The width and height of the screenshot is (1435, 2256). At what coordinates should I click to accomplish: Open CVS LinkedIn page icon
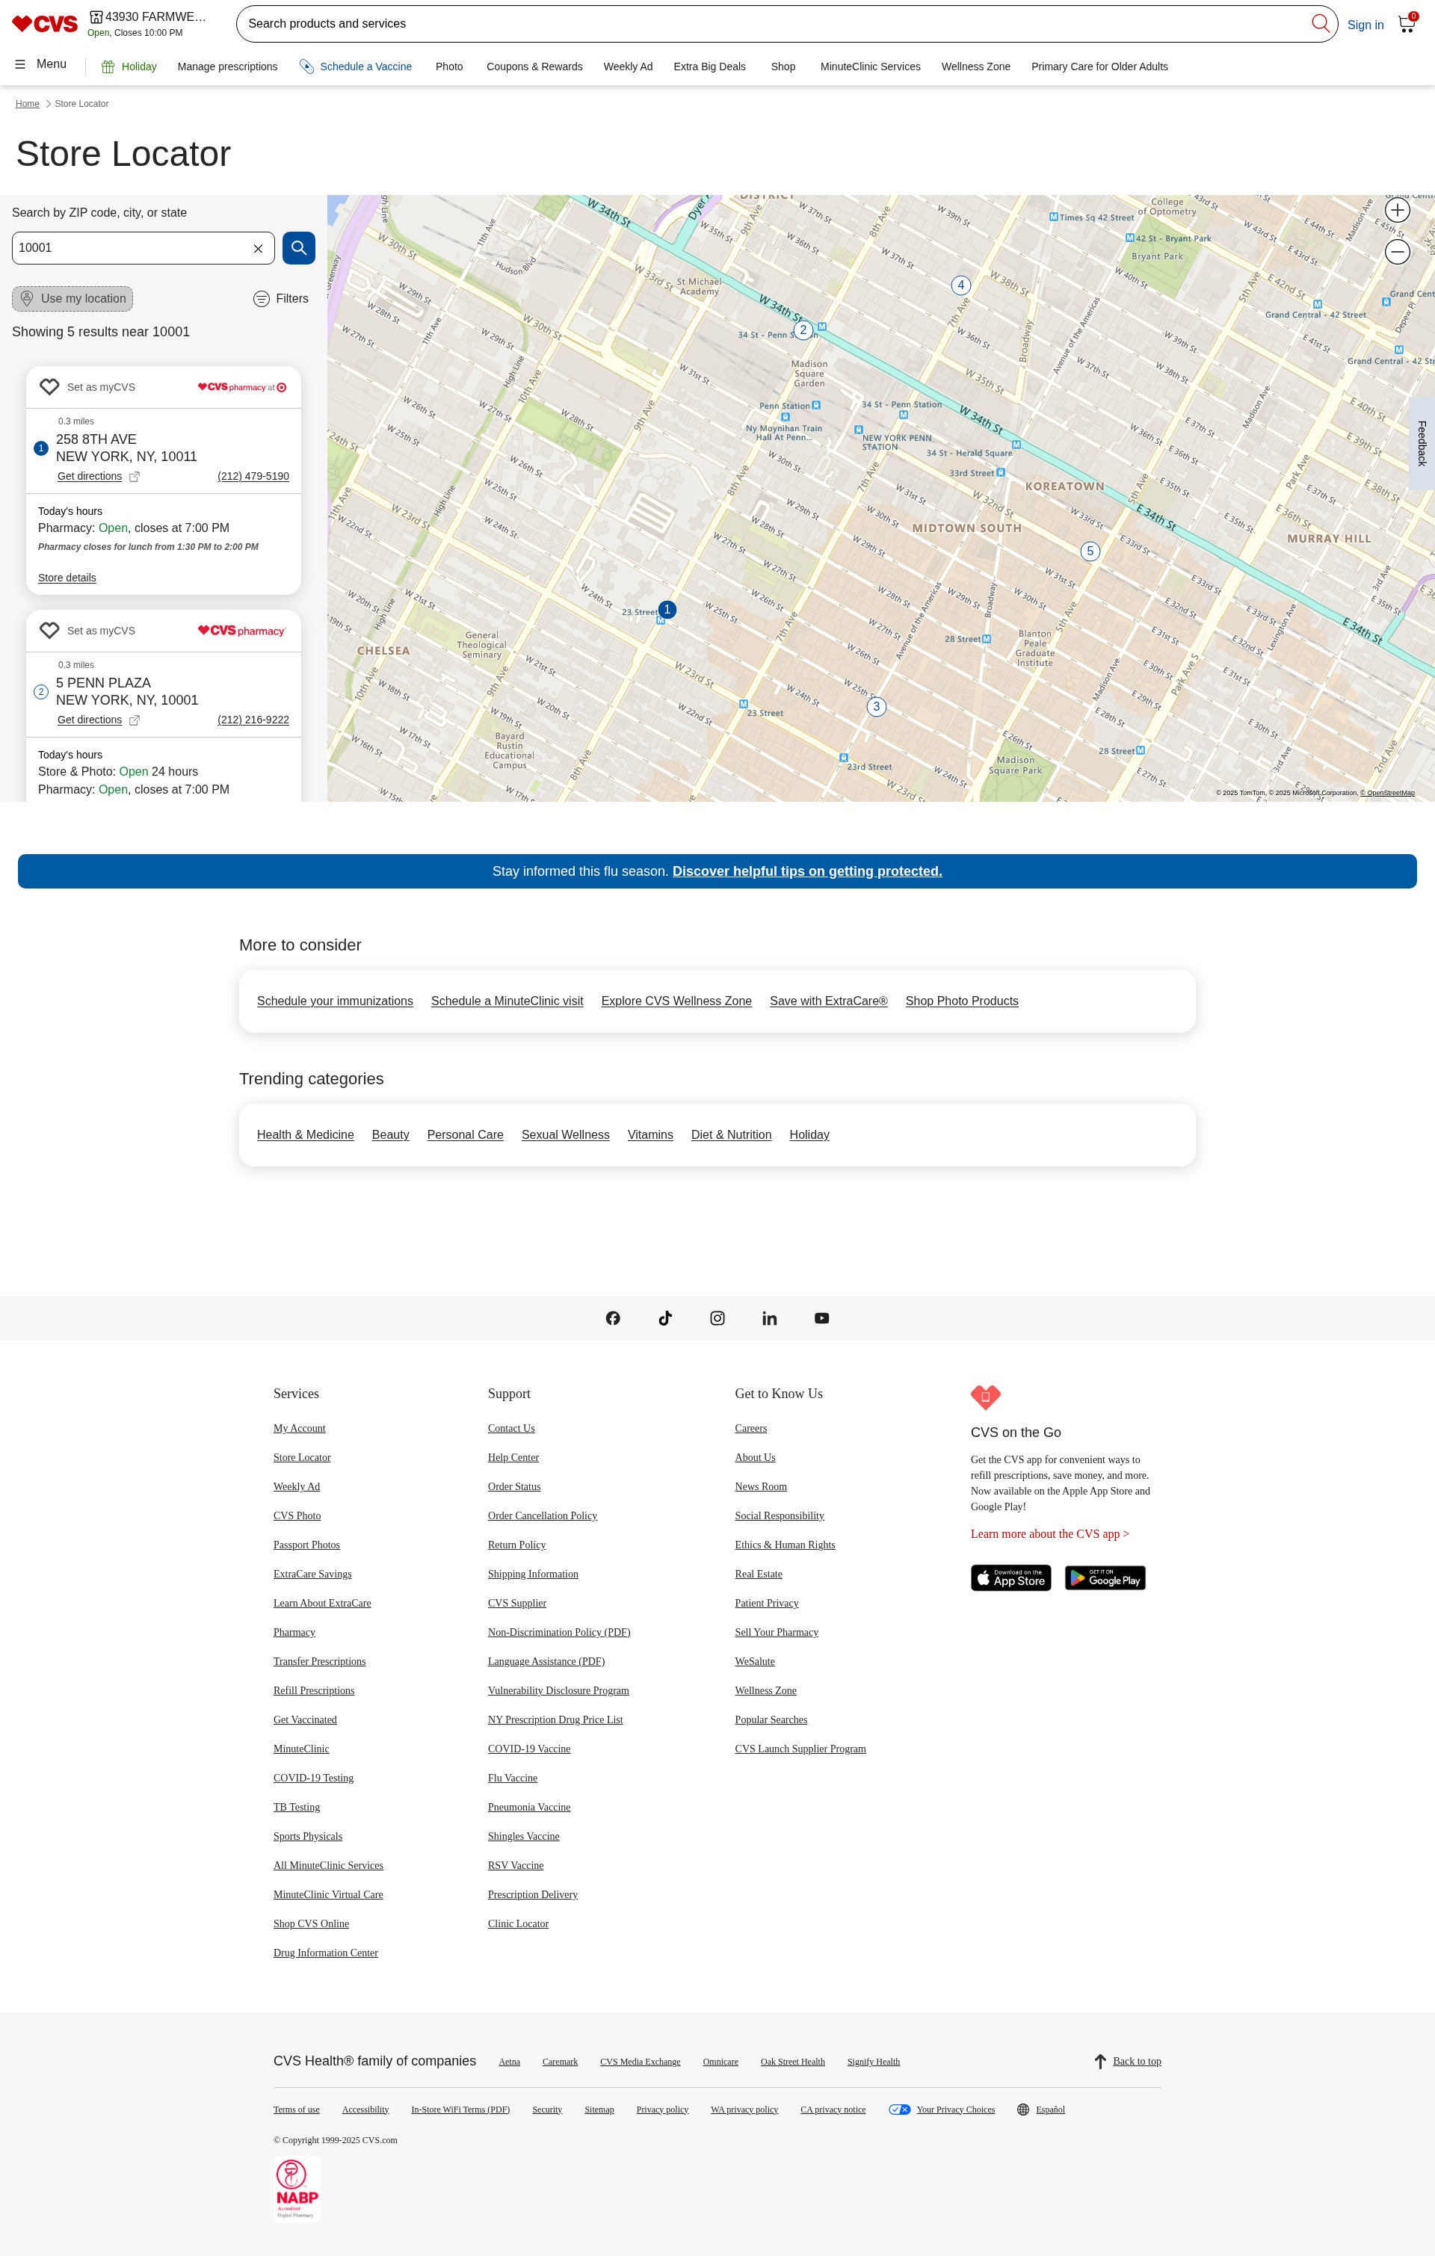click(x=770, y=1318)
